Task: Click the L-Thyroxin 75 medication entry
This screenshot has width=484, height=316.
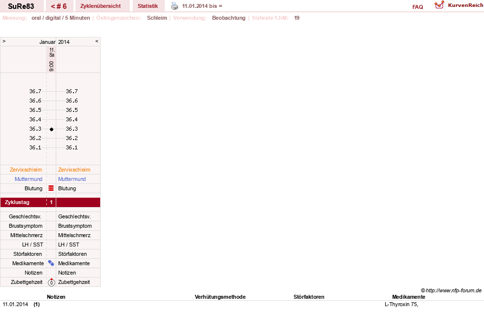Action: 401,304
